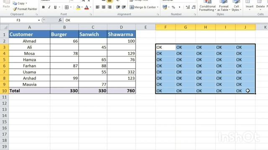Open the Borders dropdown arrow
268x150 pixels.
pyautogui.click(x=71, y=7)
